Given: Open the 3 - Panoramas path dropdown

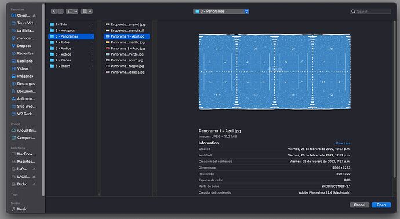Looking at the screenshot, I should [x=221, y=11].
